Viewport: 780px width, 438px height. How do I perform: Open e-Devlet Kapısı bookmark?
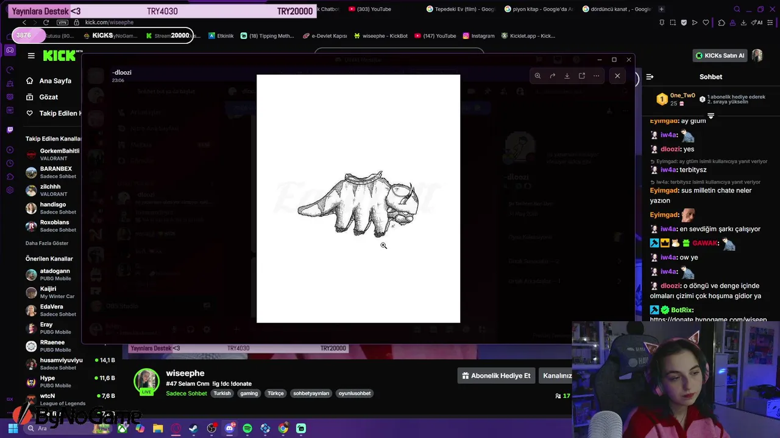[x=325, y=36]
